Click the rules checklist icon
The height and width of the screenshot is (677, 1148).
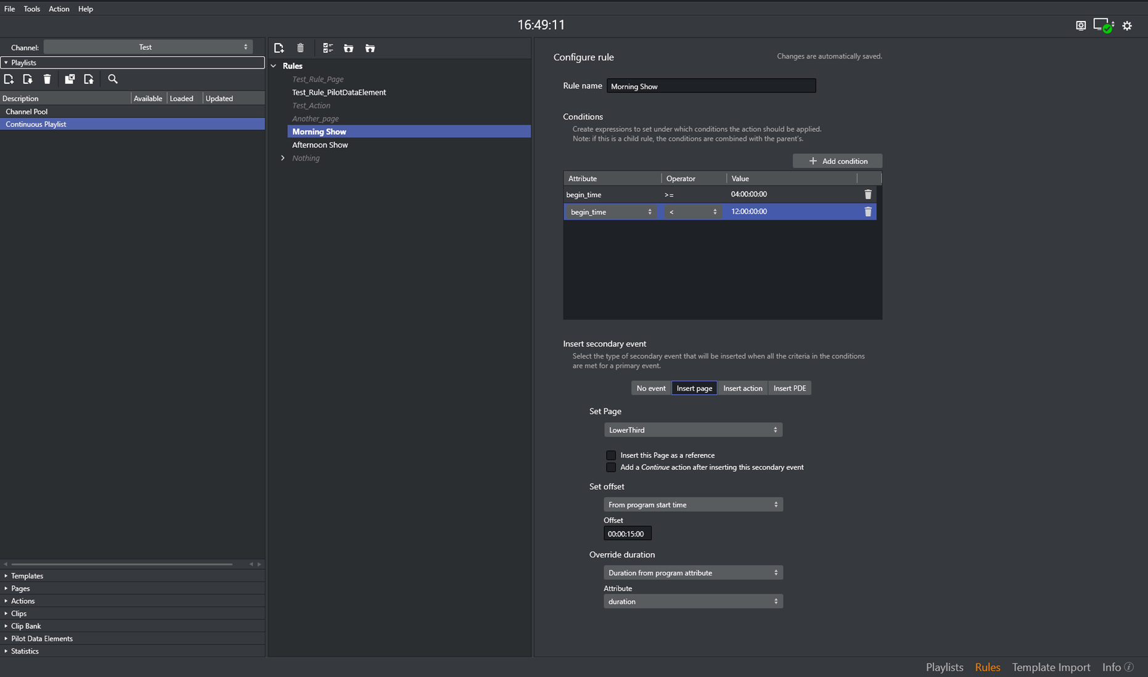pyautogui.click(x=327, y=48)
